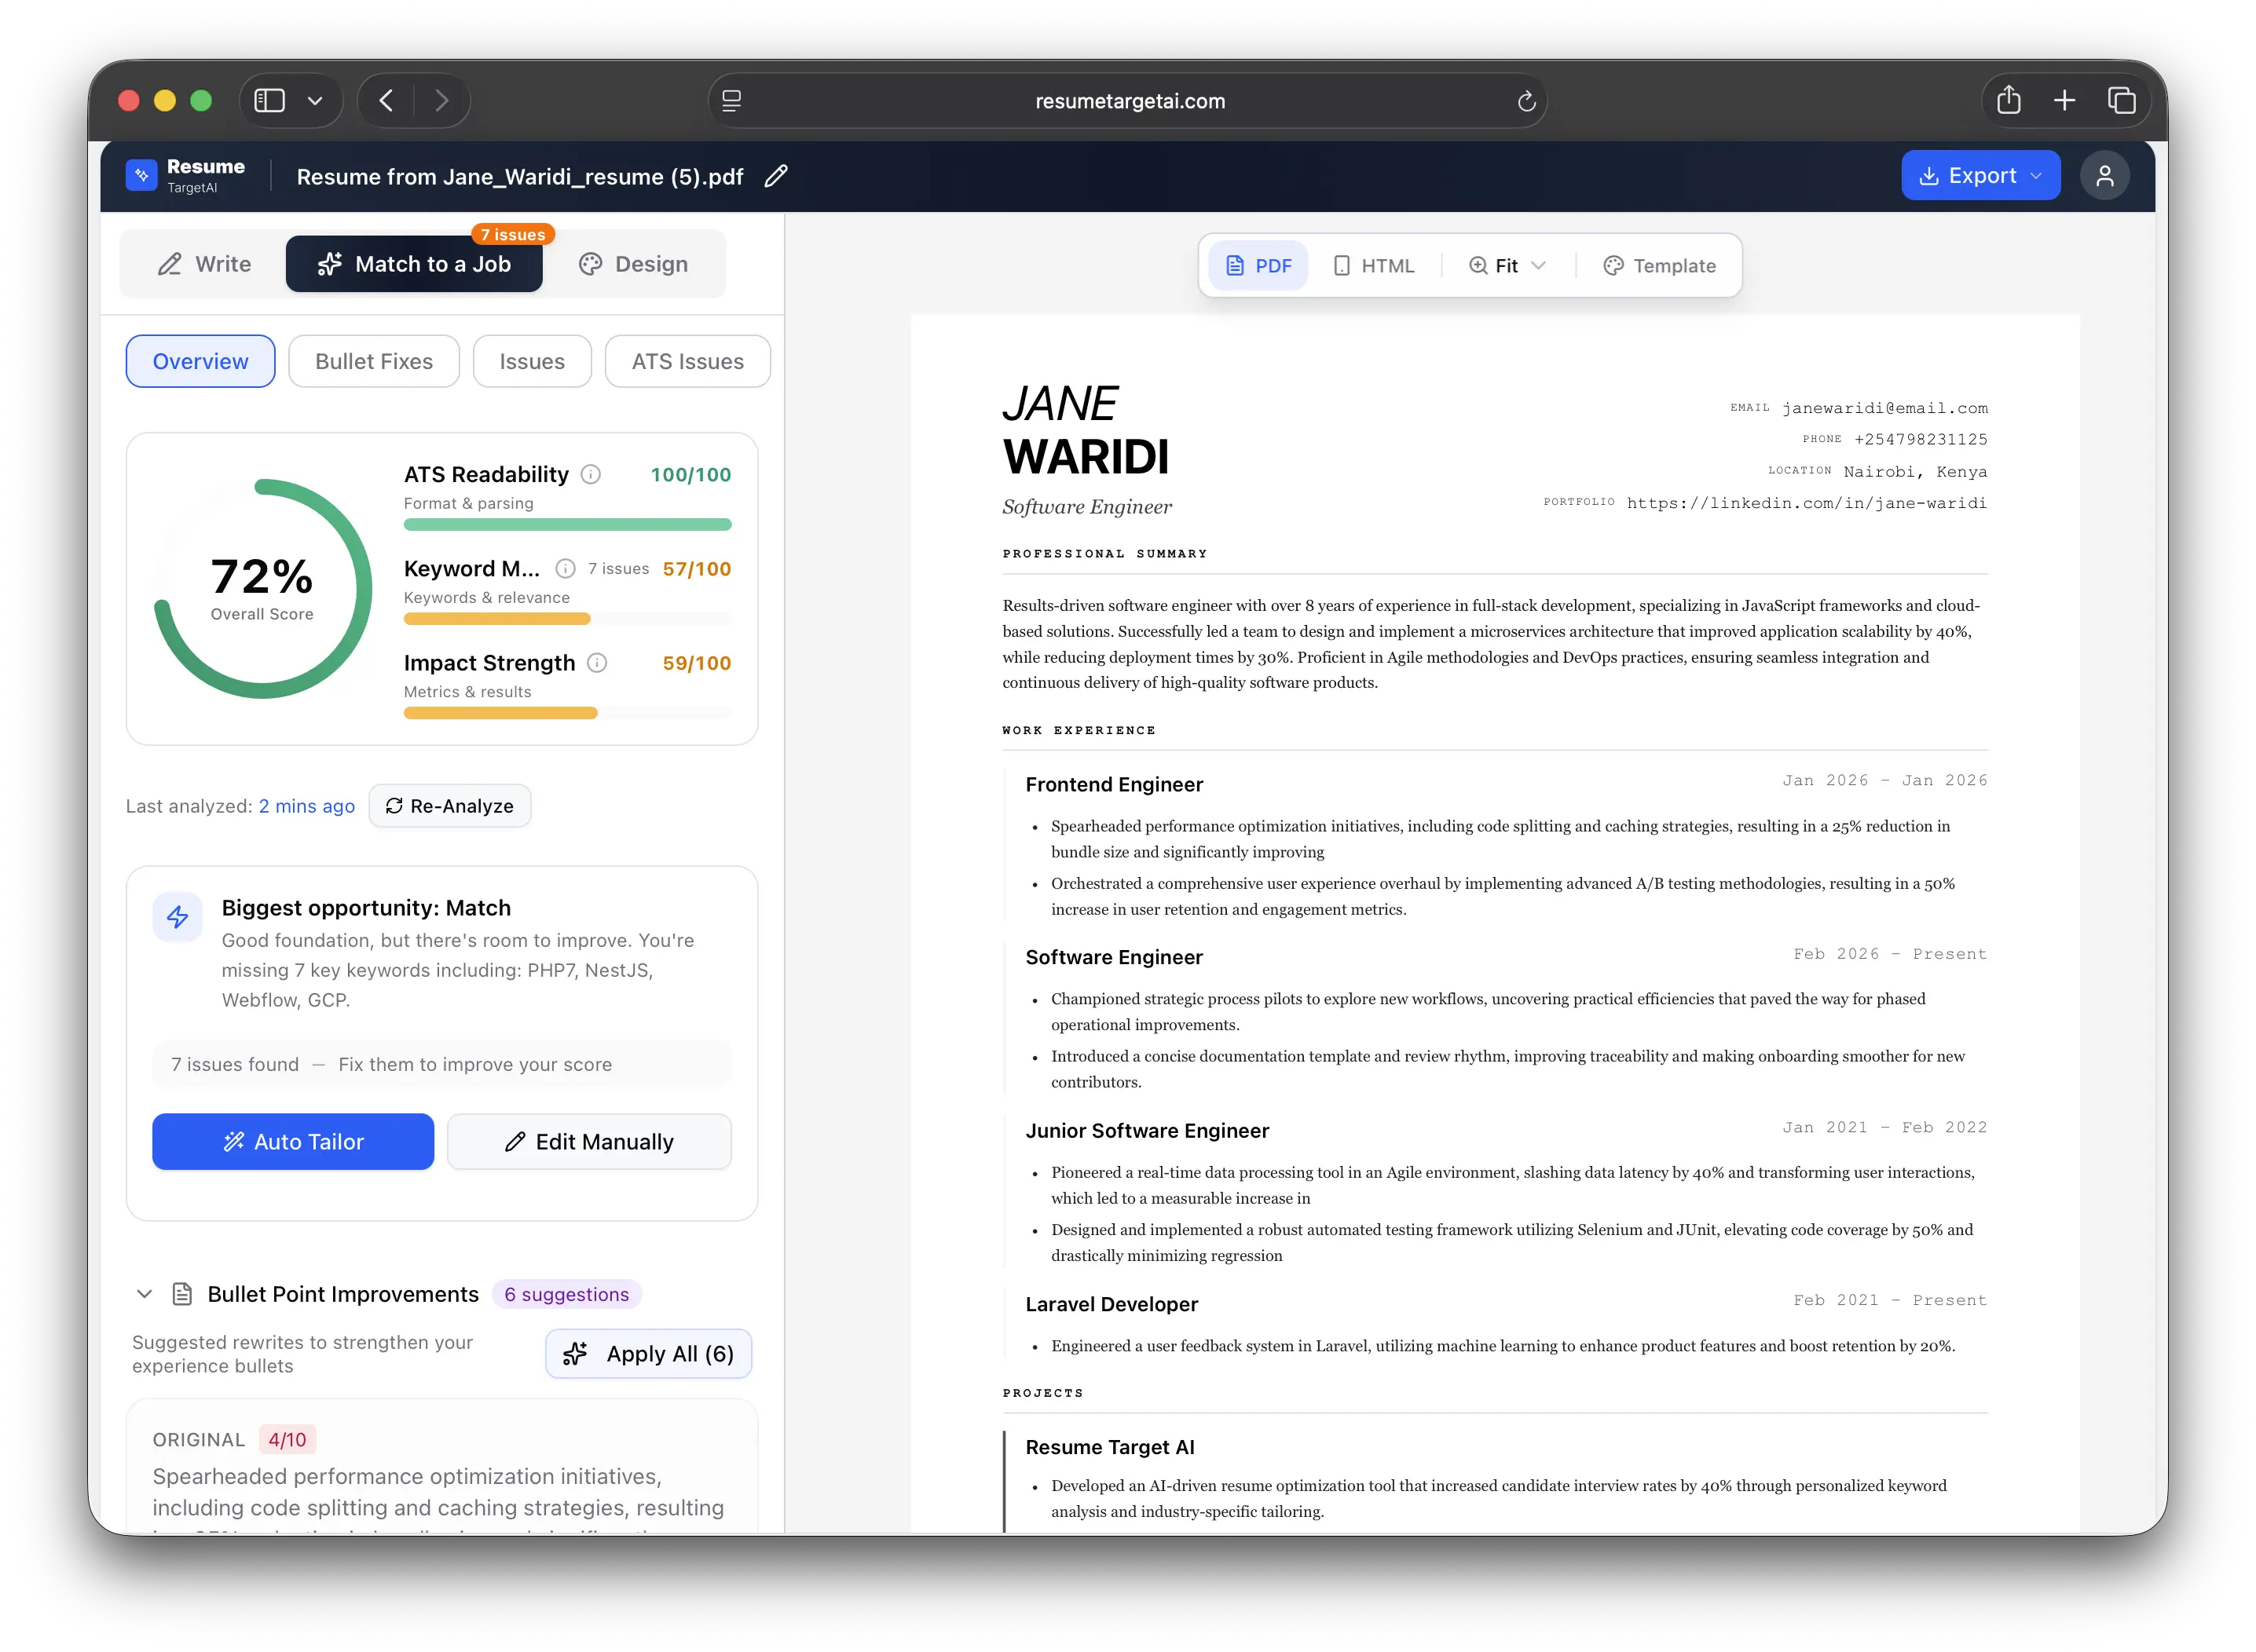The image size is (2256, 1652).
Task: Open the ATS Issues tab
Action: pos(687,361)
